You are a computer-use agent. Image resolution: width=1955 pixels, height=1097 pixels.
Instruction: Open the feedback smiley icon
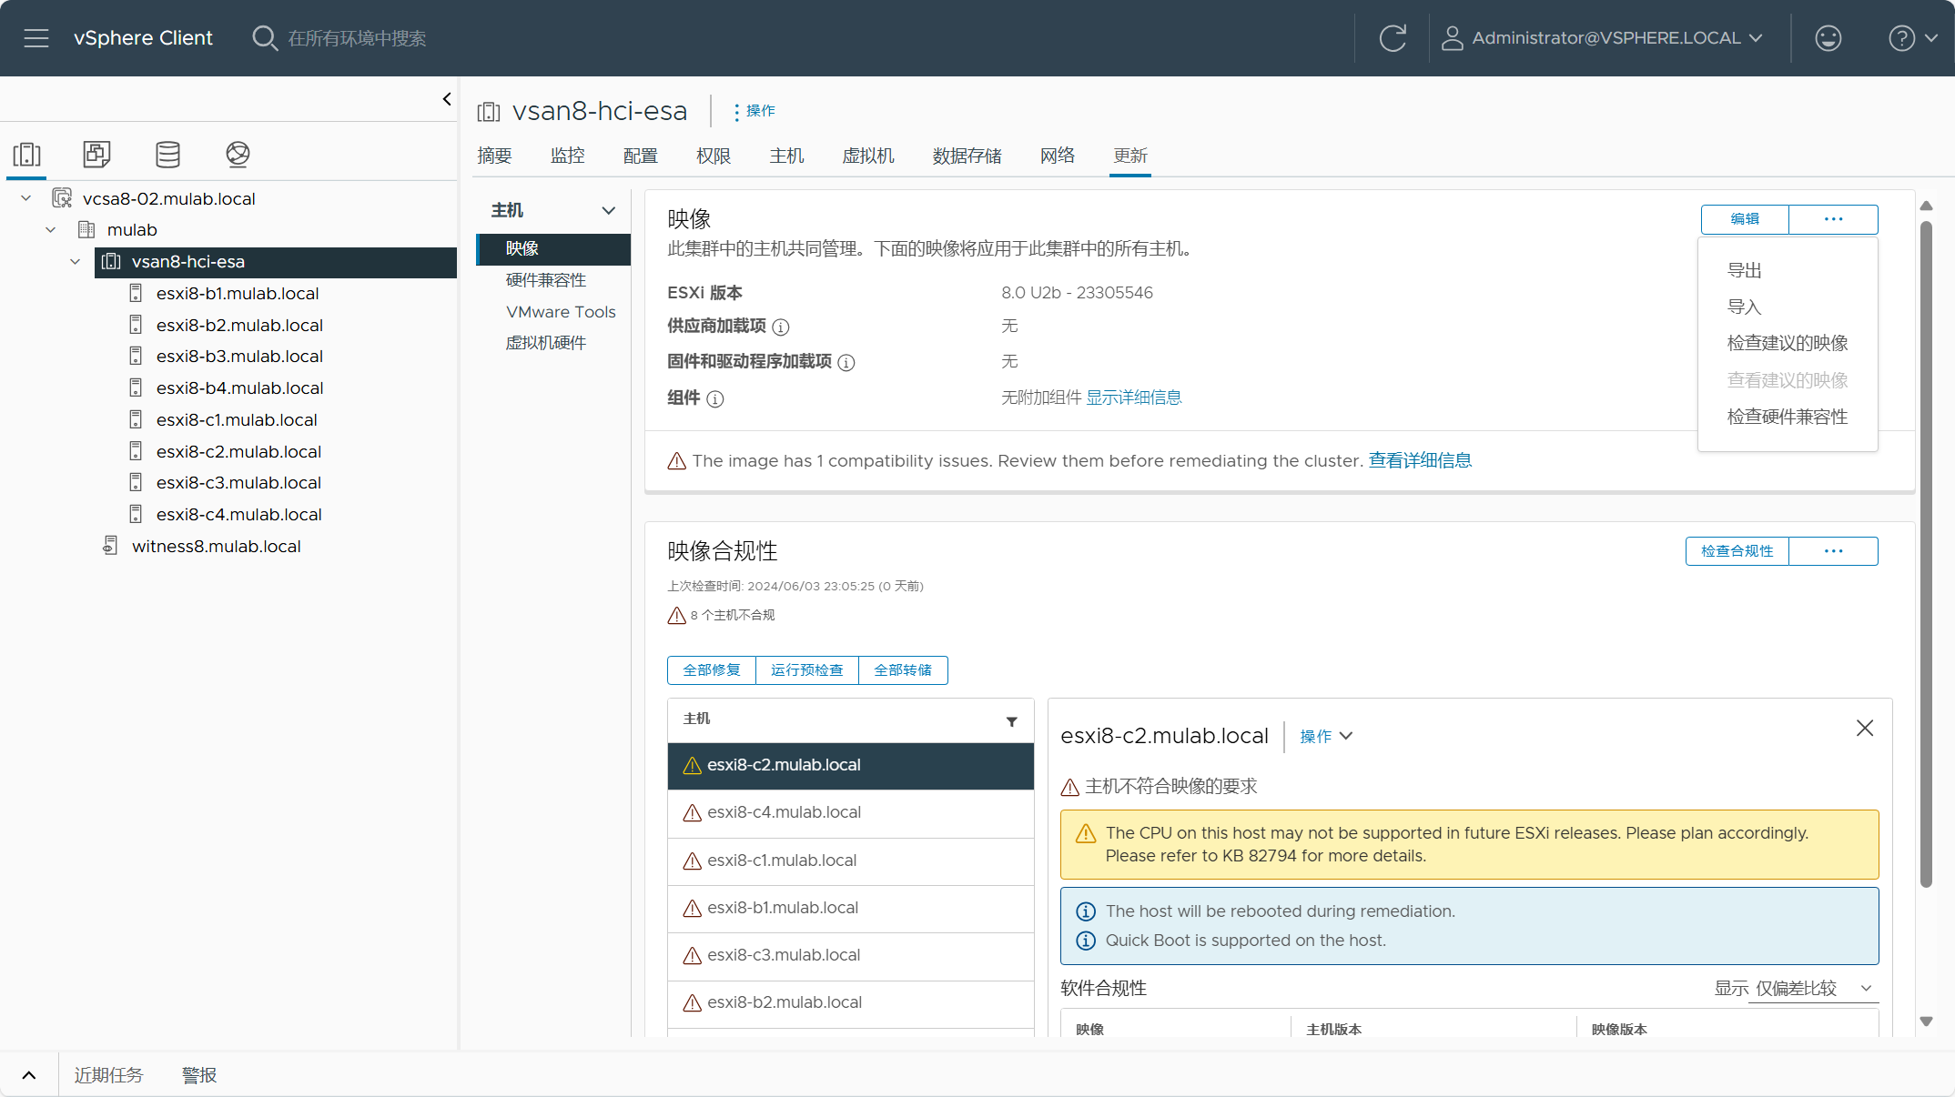[1828, 38]
